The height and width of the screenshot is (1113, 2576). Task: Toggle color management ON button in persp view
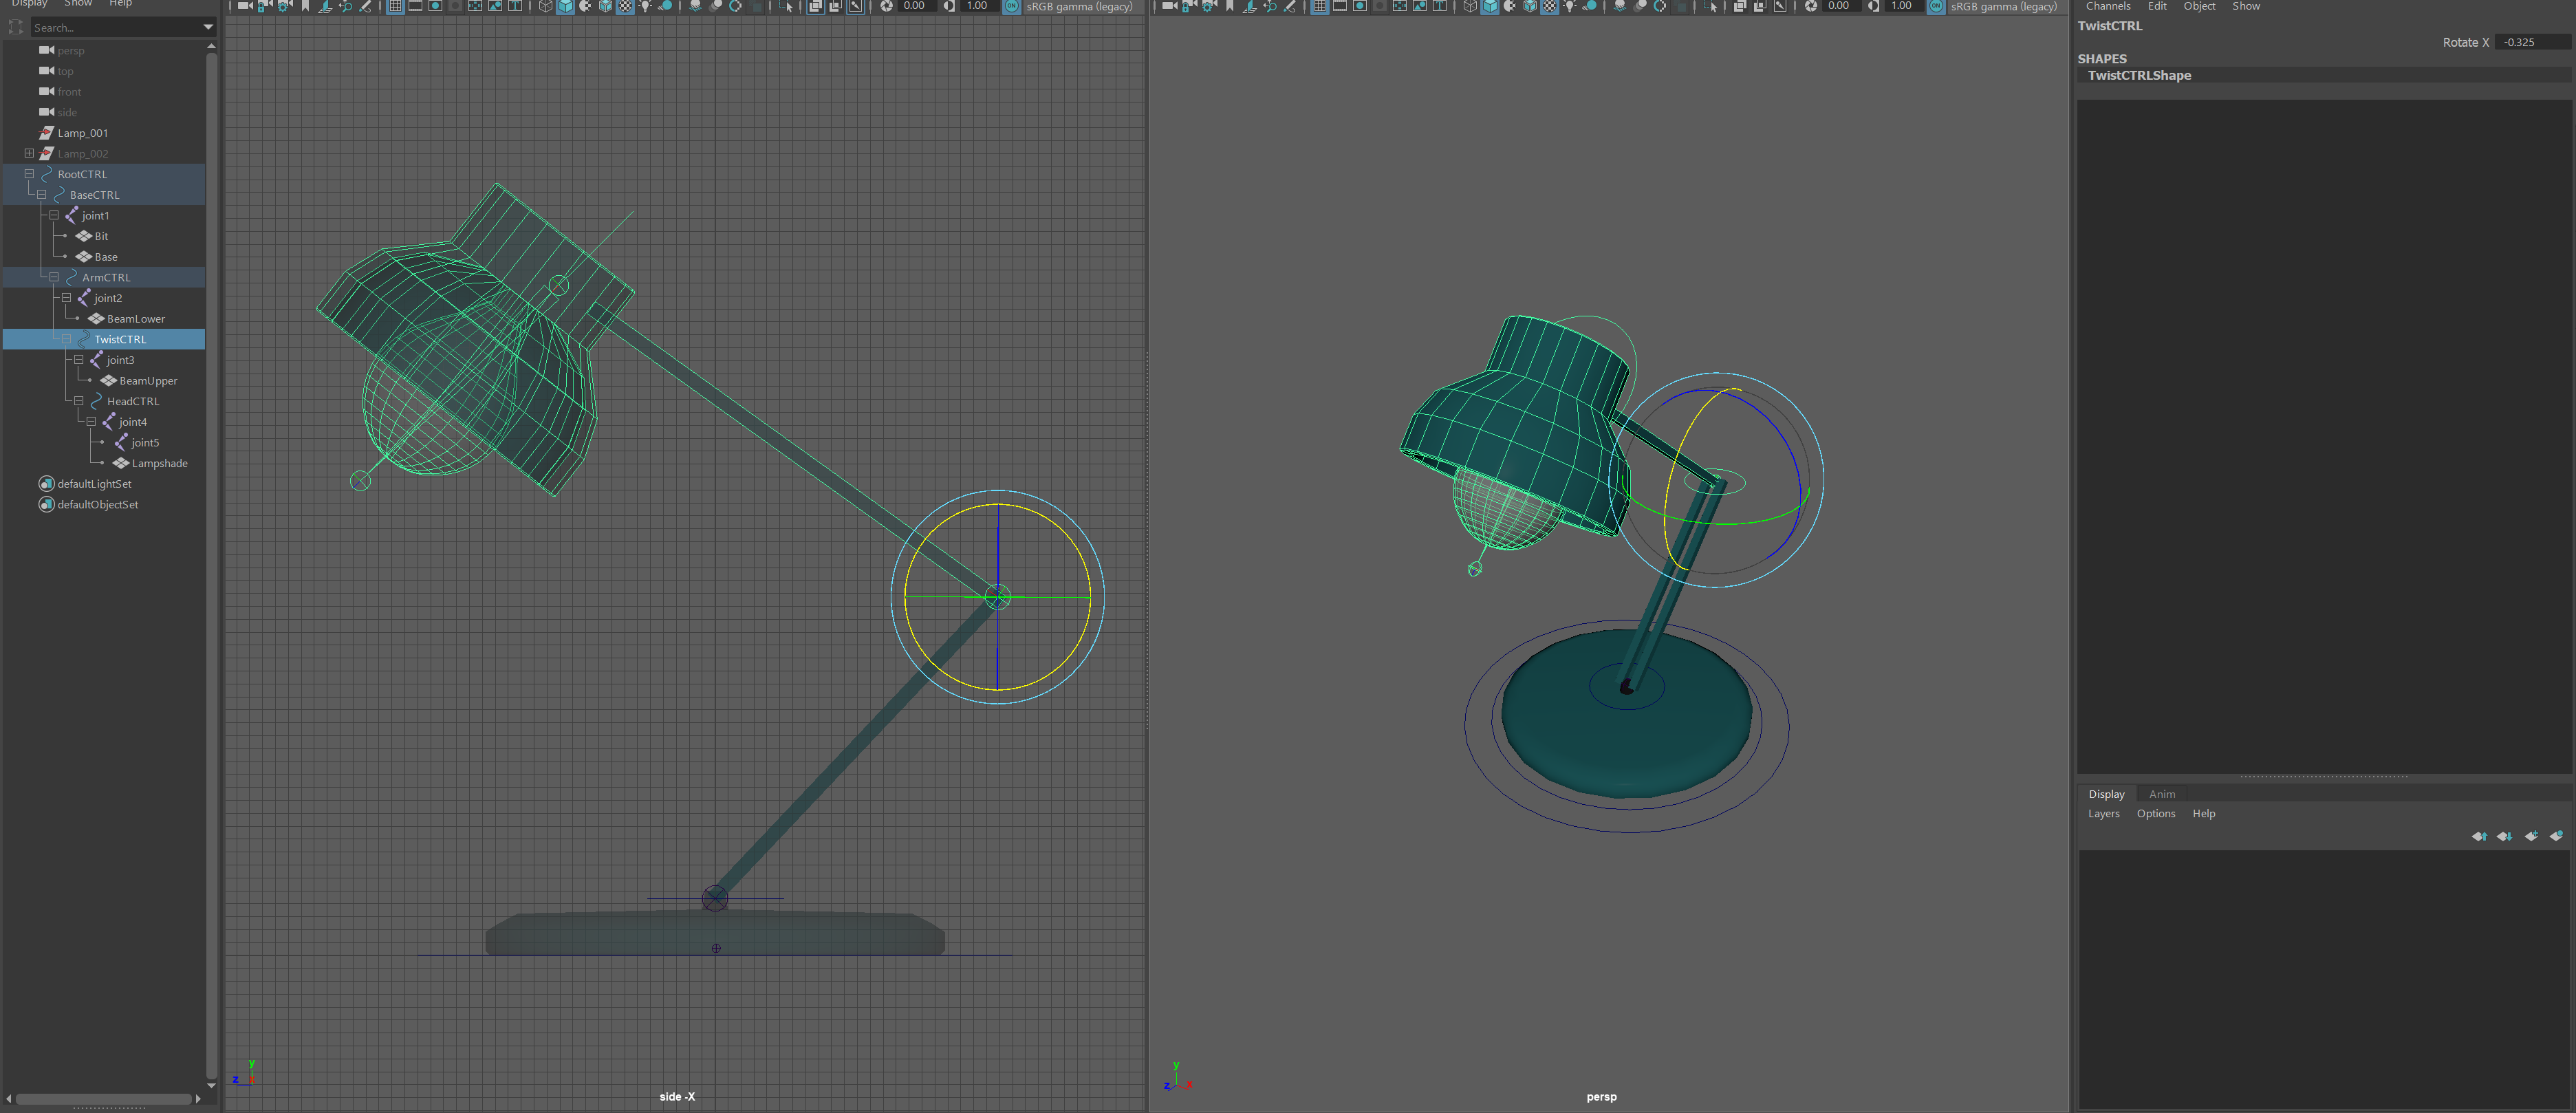tap(1936, 6)
